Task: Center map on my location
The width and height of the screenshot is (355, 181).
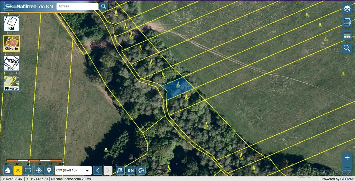Action: pyautogui.click(x=39, y=170)
